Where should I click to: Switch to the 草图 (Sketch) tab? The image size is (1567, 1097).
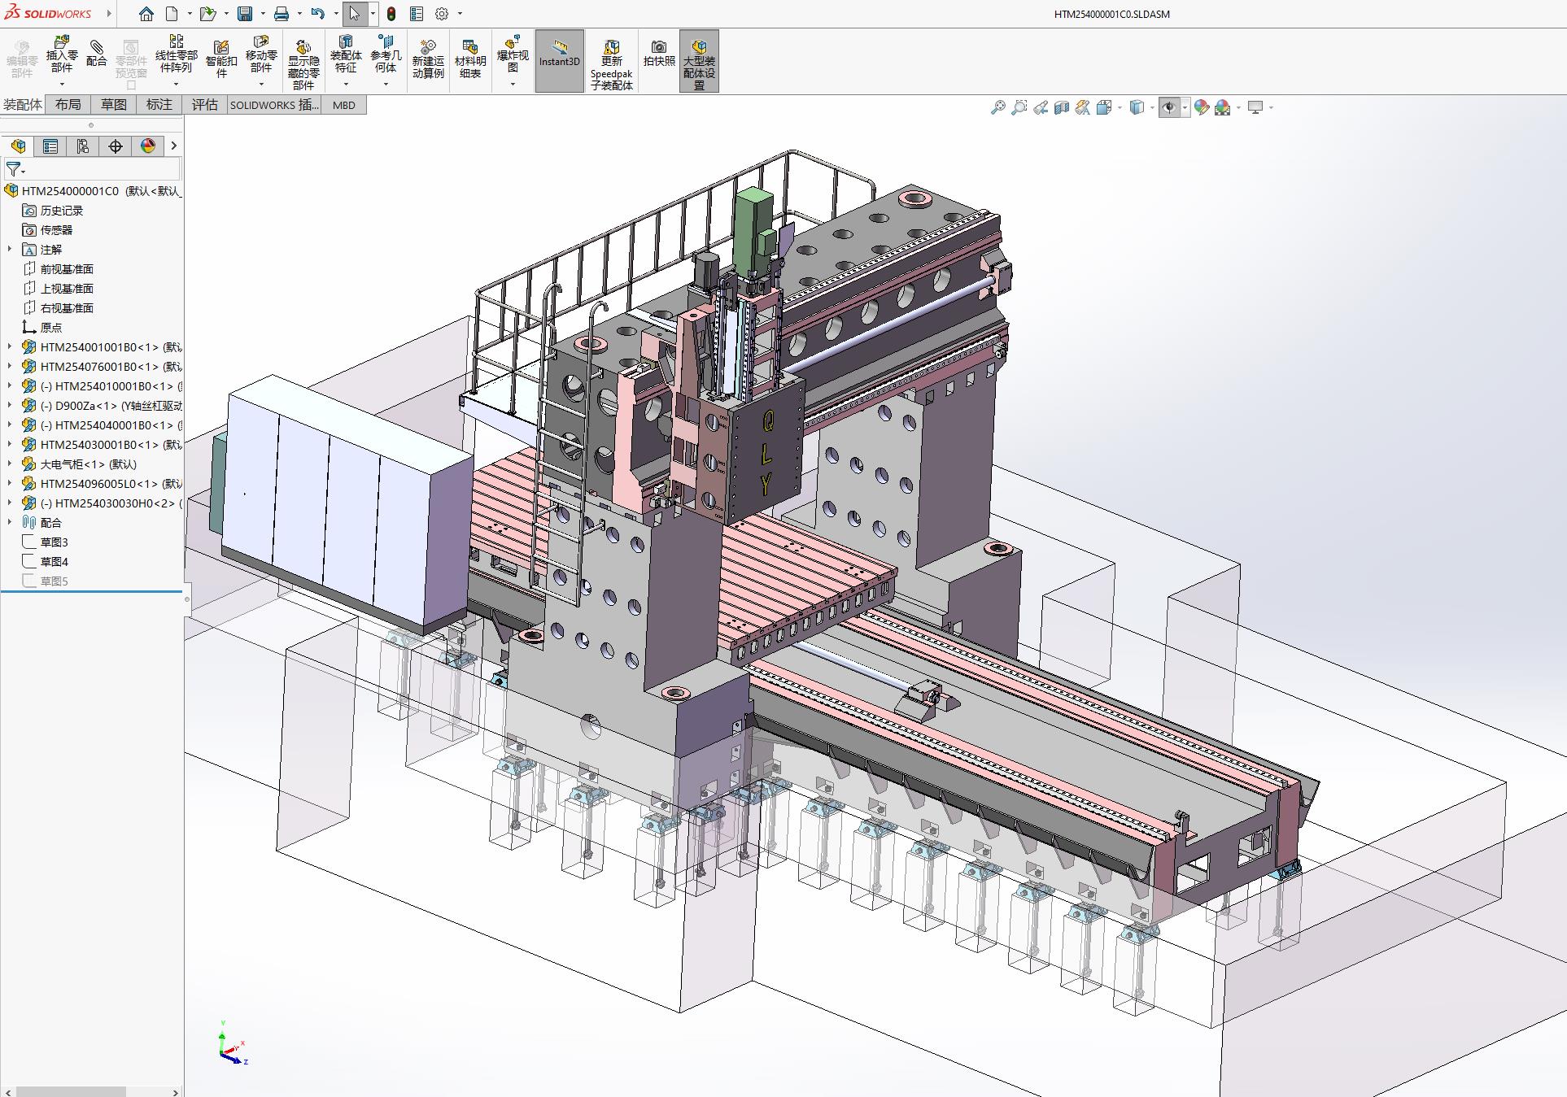[x=114, y=104]
